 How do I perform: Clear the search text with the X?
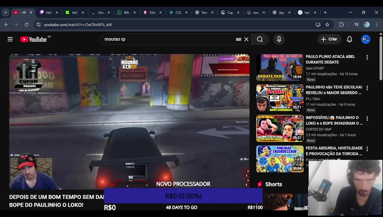pyautogui.click(x=246, y=39)
